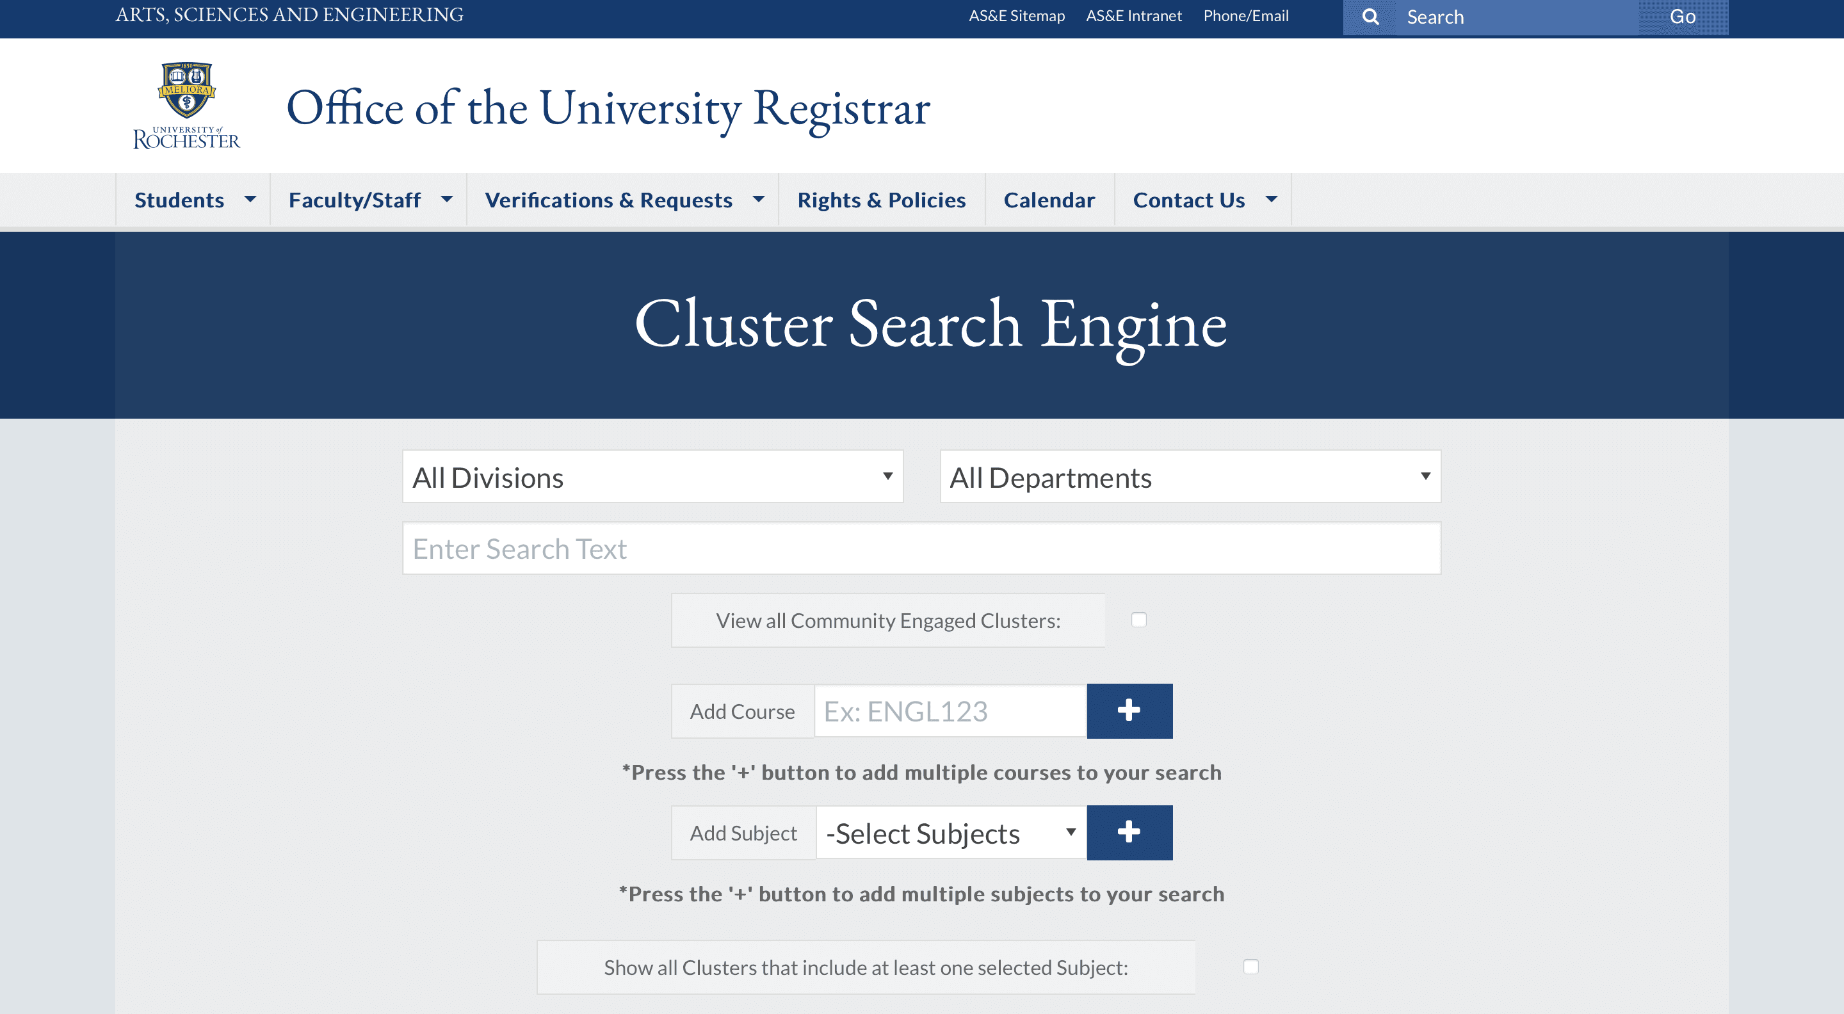Click the magnifying glass search icon
This screenshot has width=1844, height=1014.
click(1370, 17)
